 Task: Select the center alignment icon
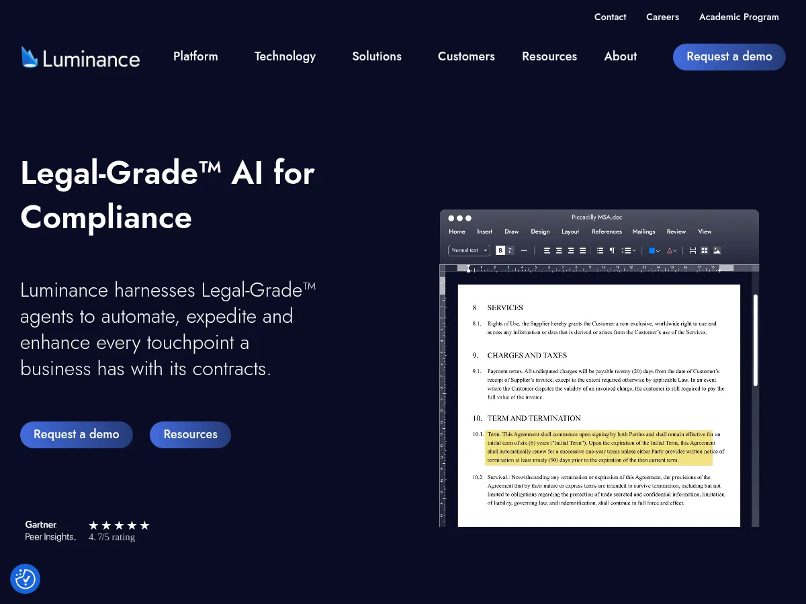click(558, 250)
